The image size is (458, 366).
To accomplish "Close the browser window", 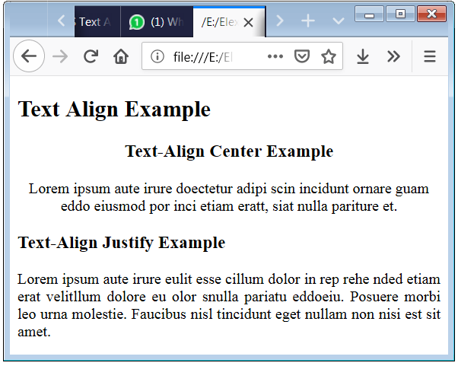I will [x=431, y=14].
